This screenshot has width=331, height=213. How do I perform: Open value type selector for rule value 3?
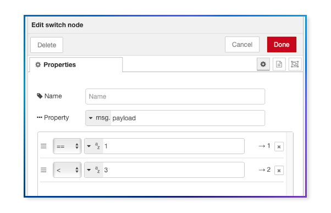[x=93, y=170]
